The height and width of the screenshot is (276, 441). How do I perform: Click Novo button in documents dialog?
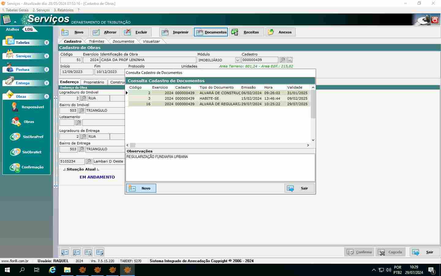pyautogui.click(x=141, y=188)
